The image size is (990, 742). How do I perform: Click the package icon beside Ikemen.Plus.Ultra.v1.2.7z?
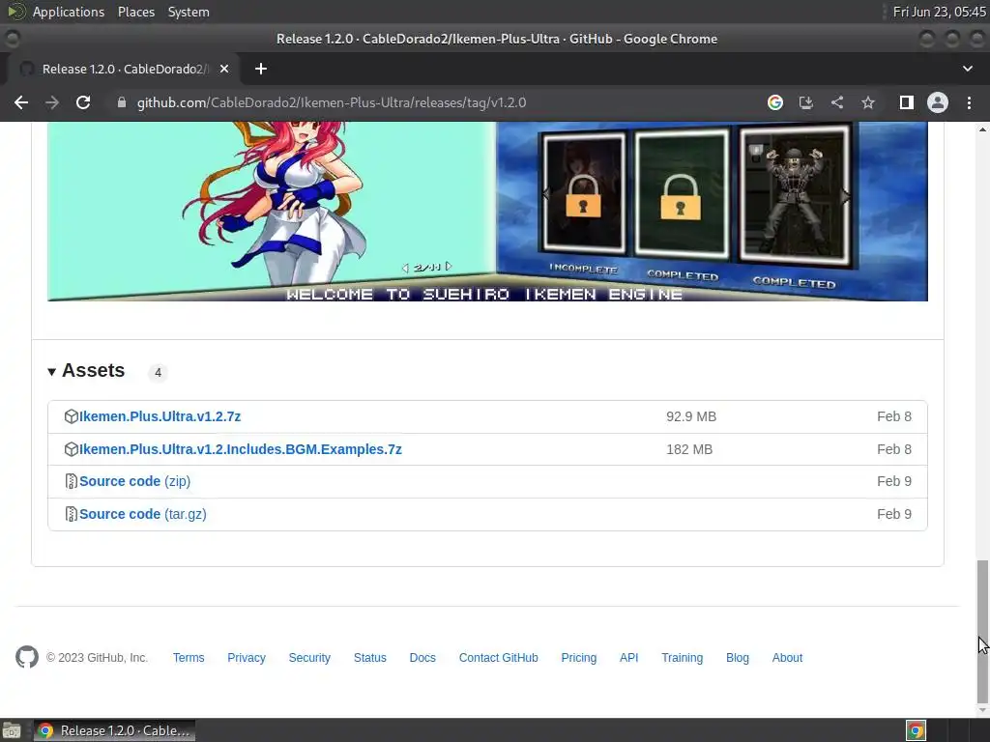click(x=71, y=416)
